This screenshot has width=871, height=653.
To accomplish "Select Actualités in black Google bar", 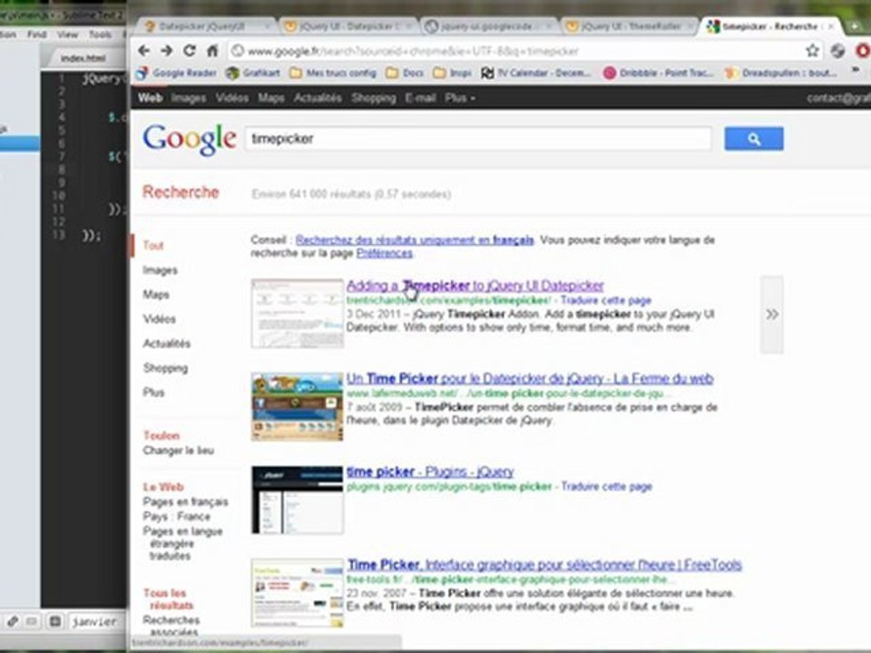I will pos(318,98).
